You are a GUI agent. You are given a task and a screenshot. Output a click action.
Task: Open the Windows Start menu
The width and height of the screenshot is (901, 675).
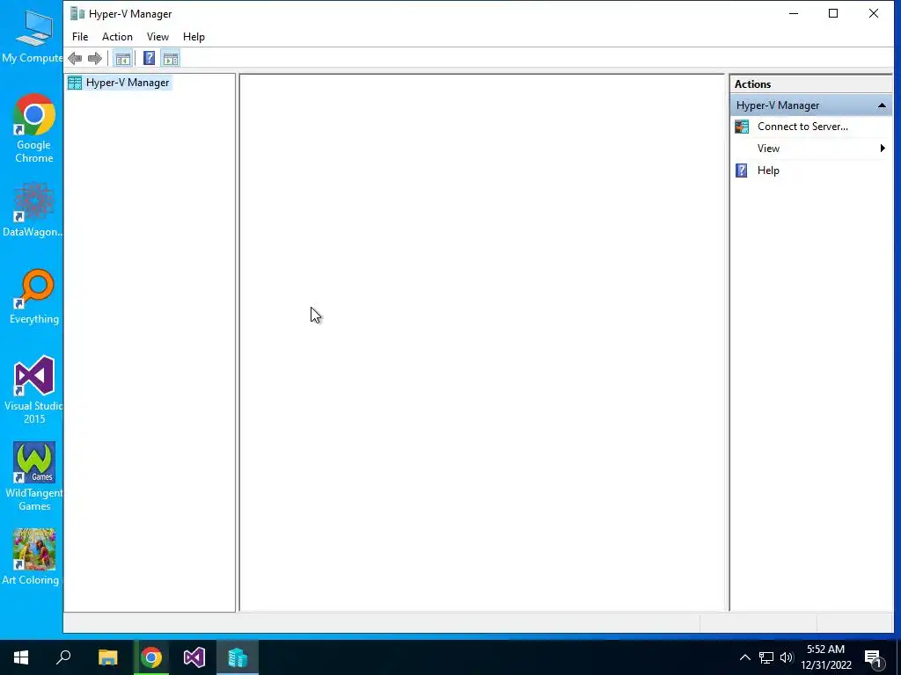21,657
